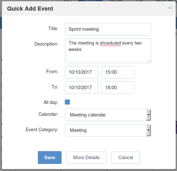Viewport: 177px width, 171px height.
Task: Close the Quick Add Event dialog
Action: click(x=170, y=8)
